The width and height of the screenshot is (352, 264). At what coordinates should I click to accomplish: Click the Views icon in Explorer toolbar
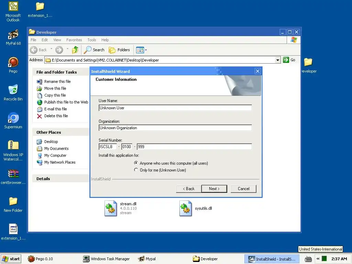pos(140,50)
